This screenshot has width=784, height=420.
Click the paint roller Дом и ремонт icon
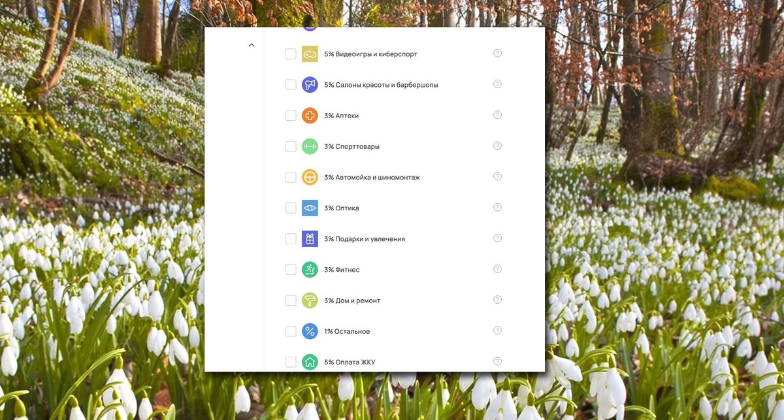(310, 300)
